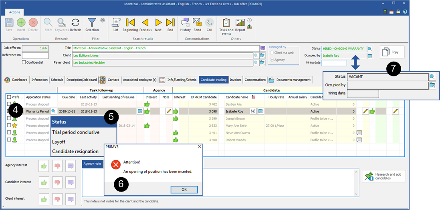Click the Call phone icon
The width and height of the screenshot is (440, 210).
pos(209,22)
